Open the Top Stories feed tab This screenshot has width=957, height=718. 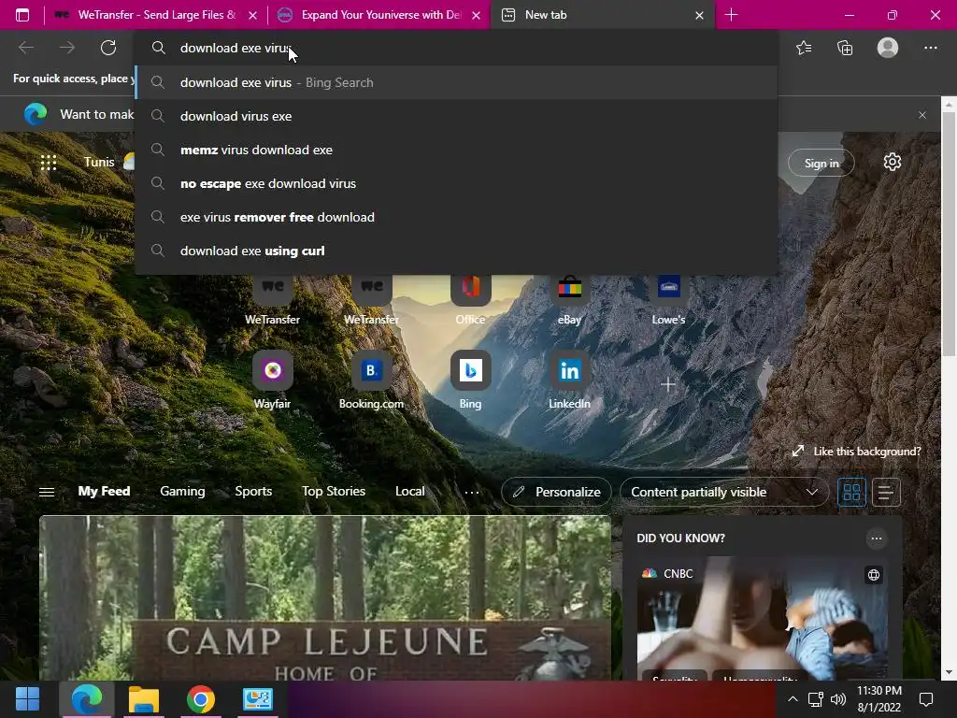click(x=334, y=492)
